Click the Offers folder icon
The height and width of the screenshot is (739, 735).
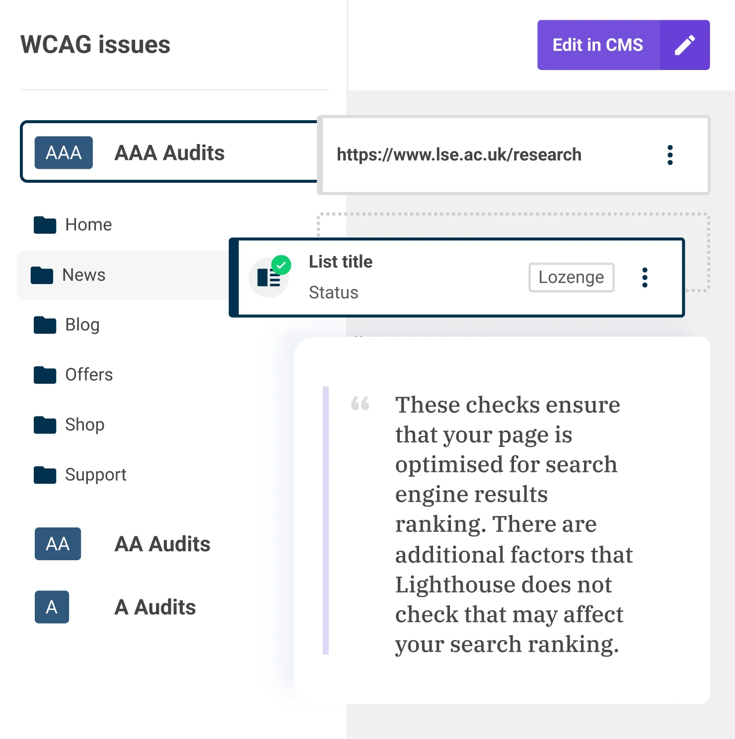click(x=45, y=375)
